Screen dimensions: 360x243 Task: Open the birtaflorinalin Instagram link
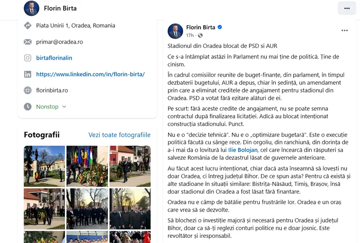(54, 58)
